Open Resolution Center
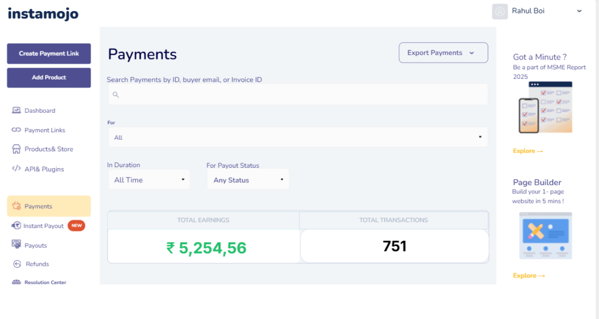This screenshot has width=599, height=319. click(45, 282)
